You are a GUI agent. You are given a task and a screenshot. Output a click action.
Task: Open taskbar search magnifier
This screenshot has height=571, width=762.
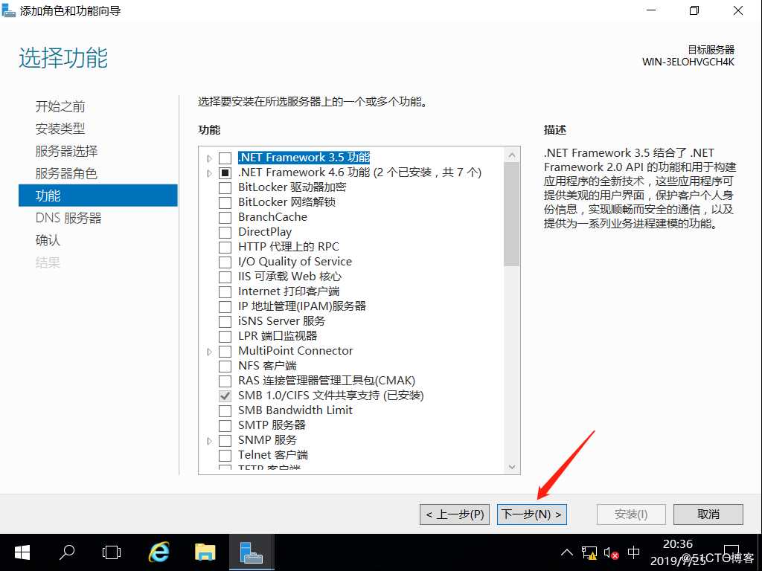(67, 552)
